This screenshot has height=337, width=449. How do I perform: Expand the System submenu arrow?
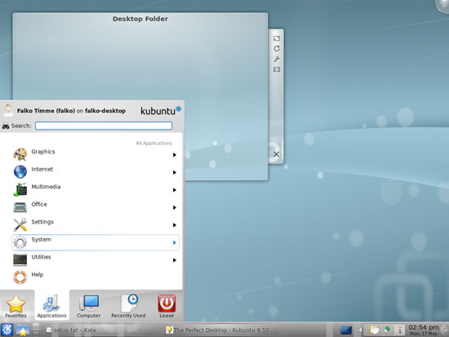[175, 243]
